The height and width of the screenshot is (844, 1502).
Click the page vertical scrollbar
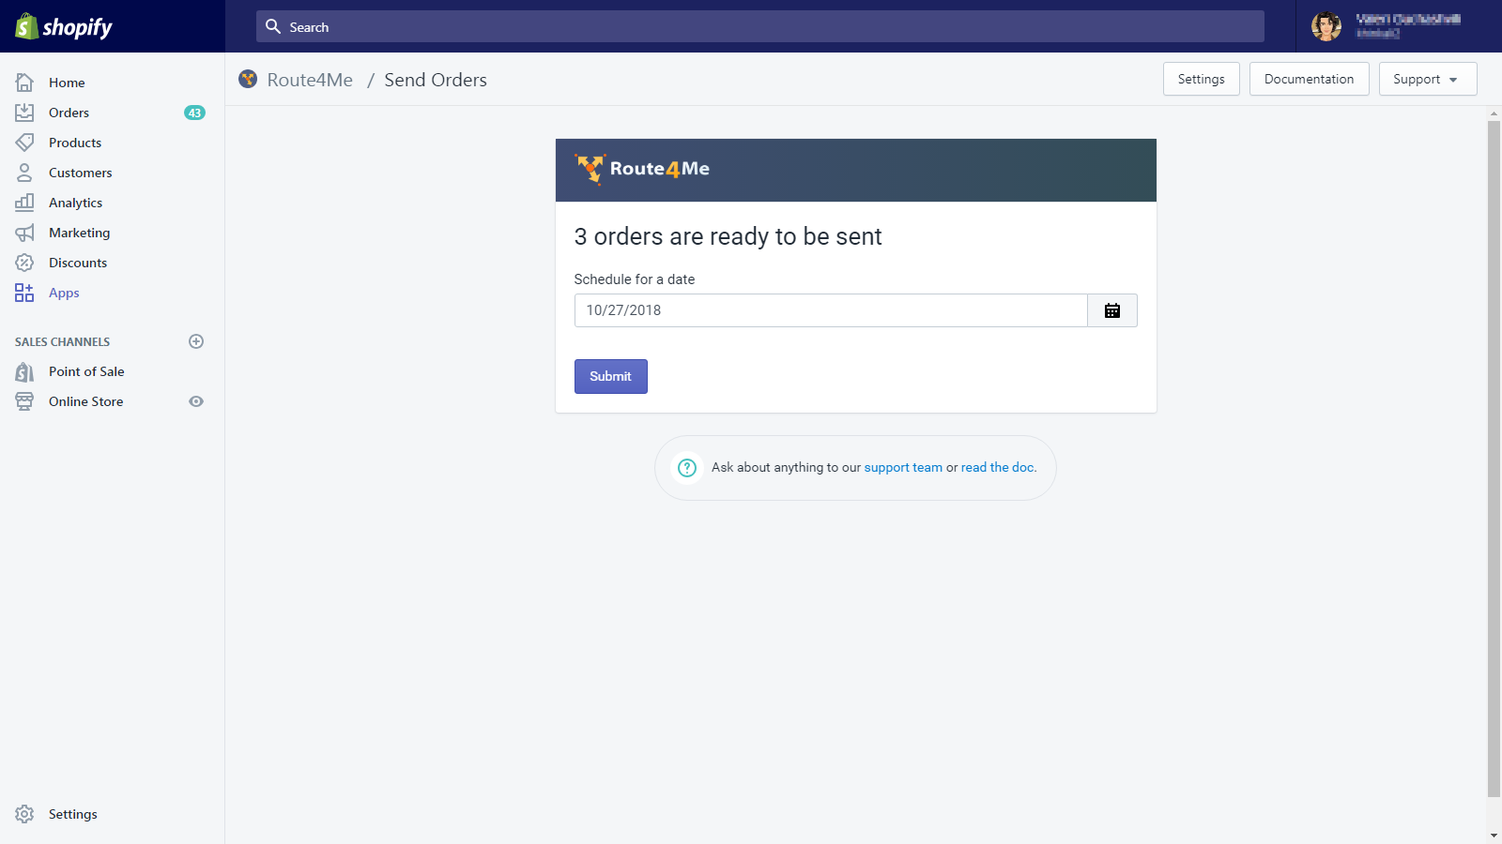[1494, 459]
